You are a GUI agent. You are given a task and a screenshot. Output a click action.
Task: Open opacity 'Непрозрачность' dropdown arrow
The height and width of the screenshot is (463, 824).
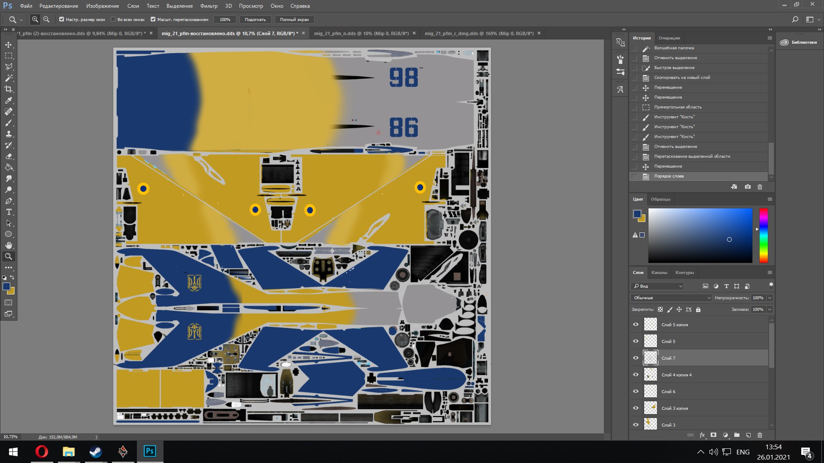[x=770, y=298]
